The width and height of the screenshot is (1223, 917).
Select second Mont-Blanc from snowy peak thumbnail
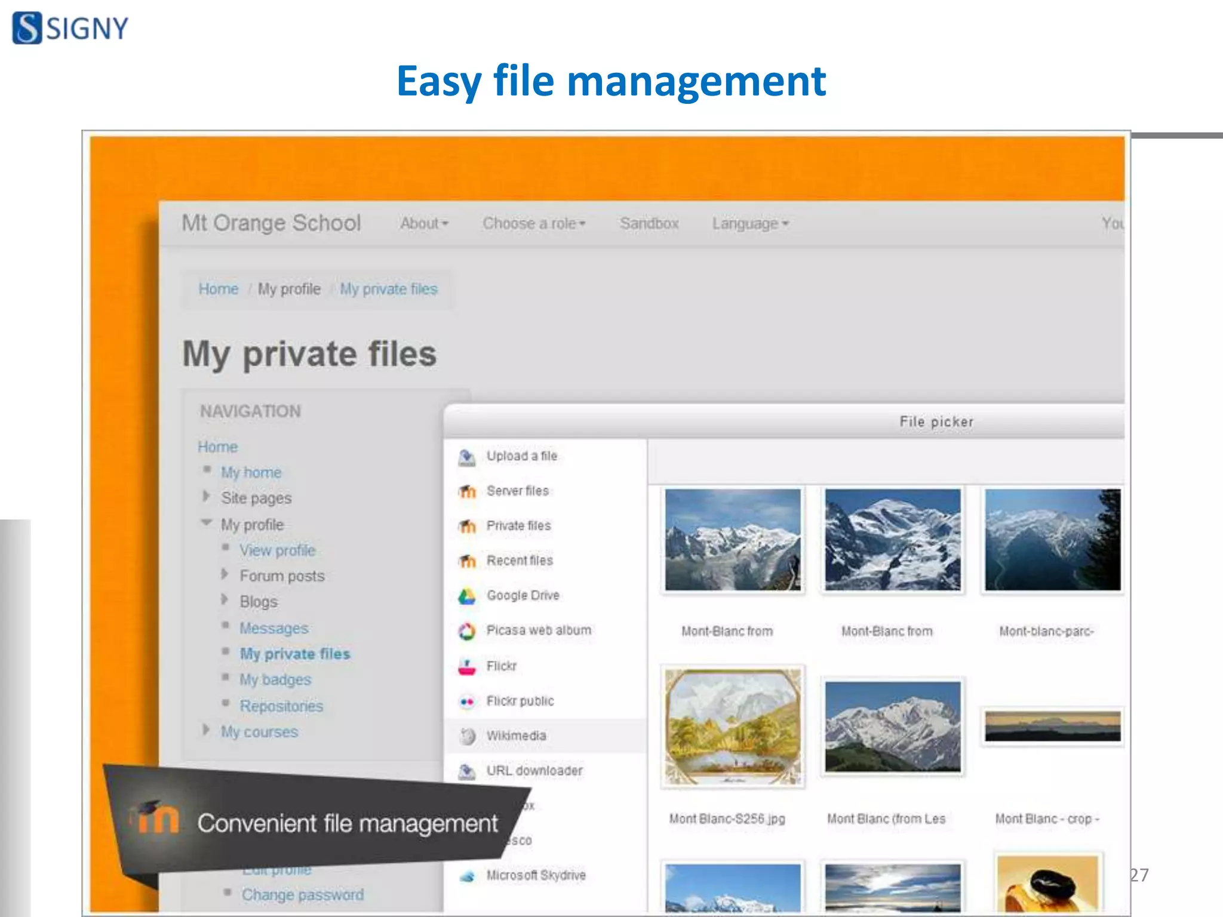pos(893,540)
